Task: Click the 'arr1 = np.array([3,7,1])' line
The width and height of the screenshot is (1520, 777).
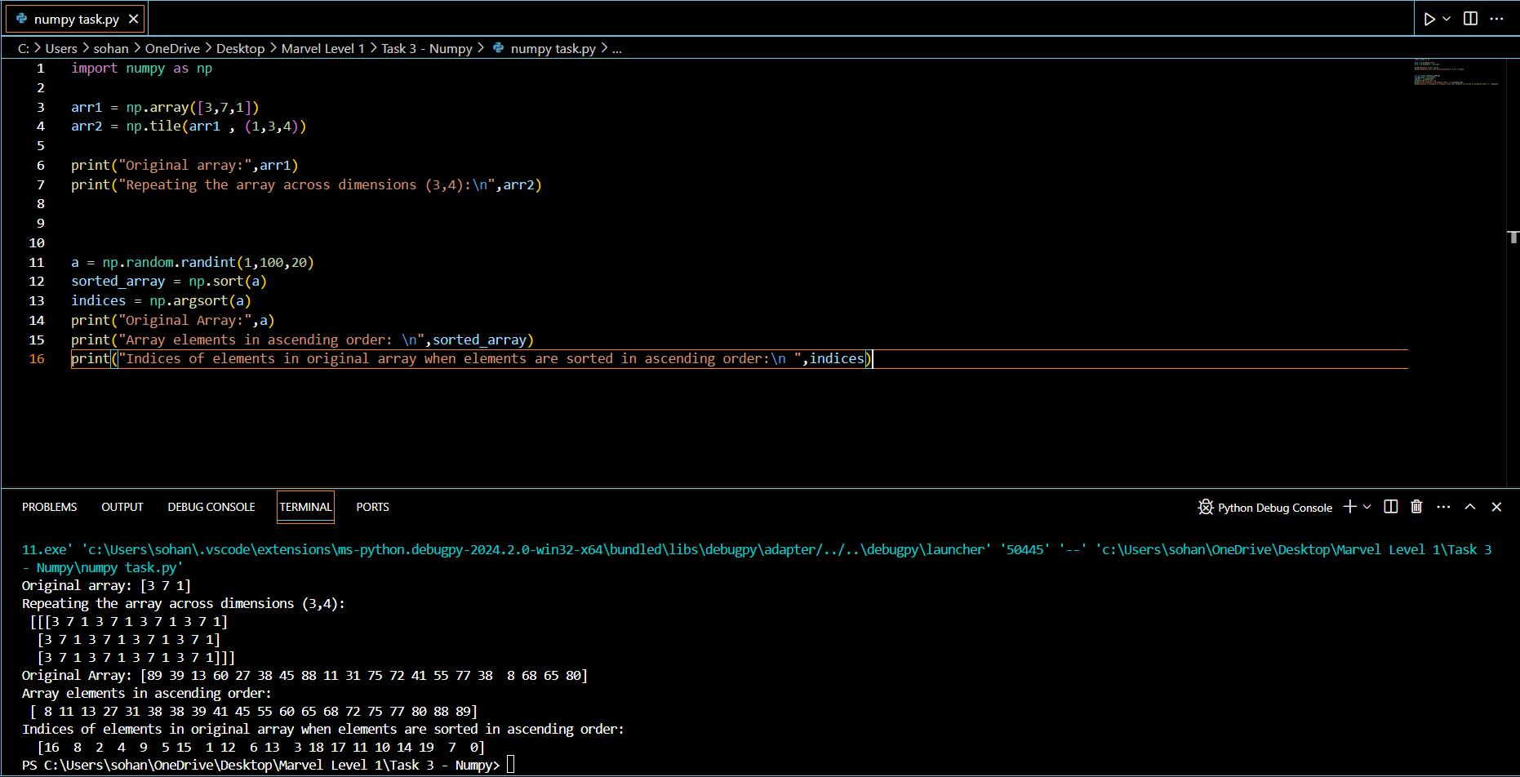Action: [165, 107]
